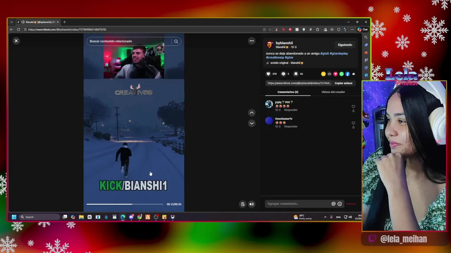451x253 pixels.
Task: Switch to Videos del creador tab
Action: tap(333, 92)
